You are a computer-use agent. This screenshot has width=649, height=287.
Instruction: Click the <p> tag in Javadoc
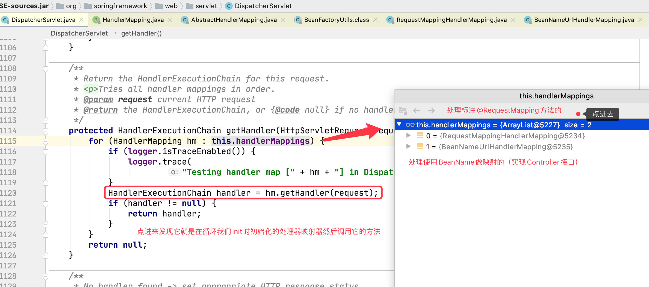click(91, 89)
